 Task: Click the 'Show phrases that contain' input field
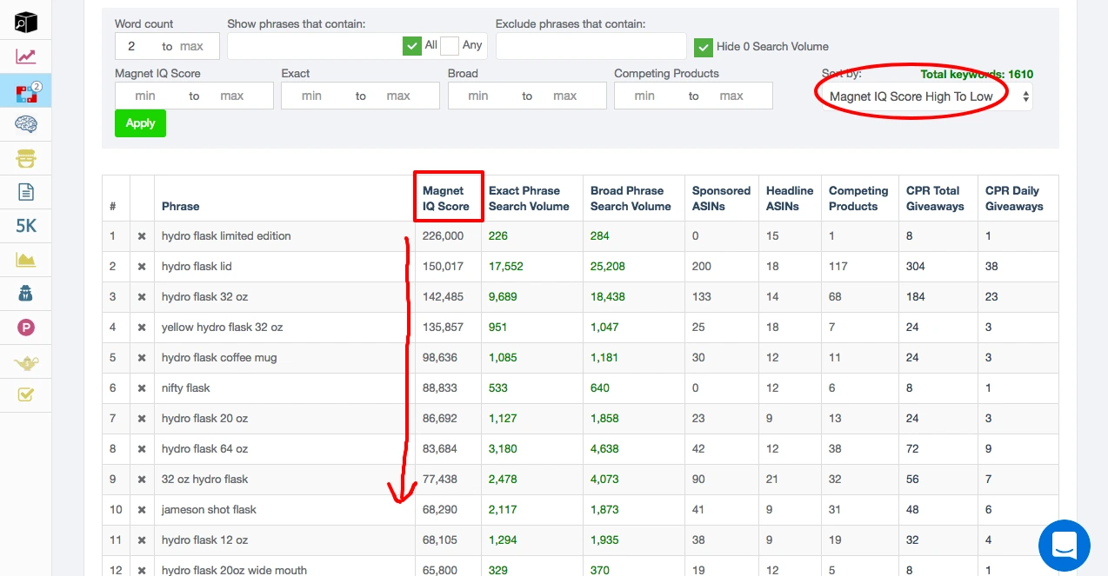point(314,46)
